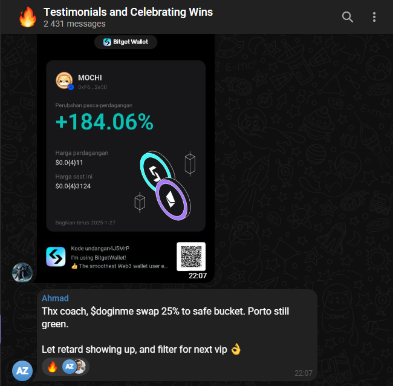Click the Bitget app logo beside invitation code

pos(56,257)
